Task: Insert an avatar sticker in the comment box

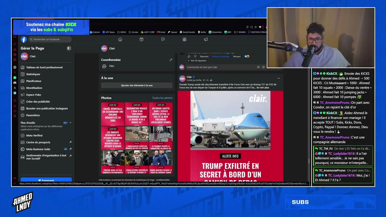Action: 258,67
